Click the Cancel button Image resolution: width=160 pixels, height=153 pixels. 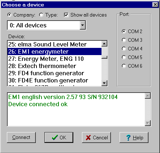(96, 138)
